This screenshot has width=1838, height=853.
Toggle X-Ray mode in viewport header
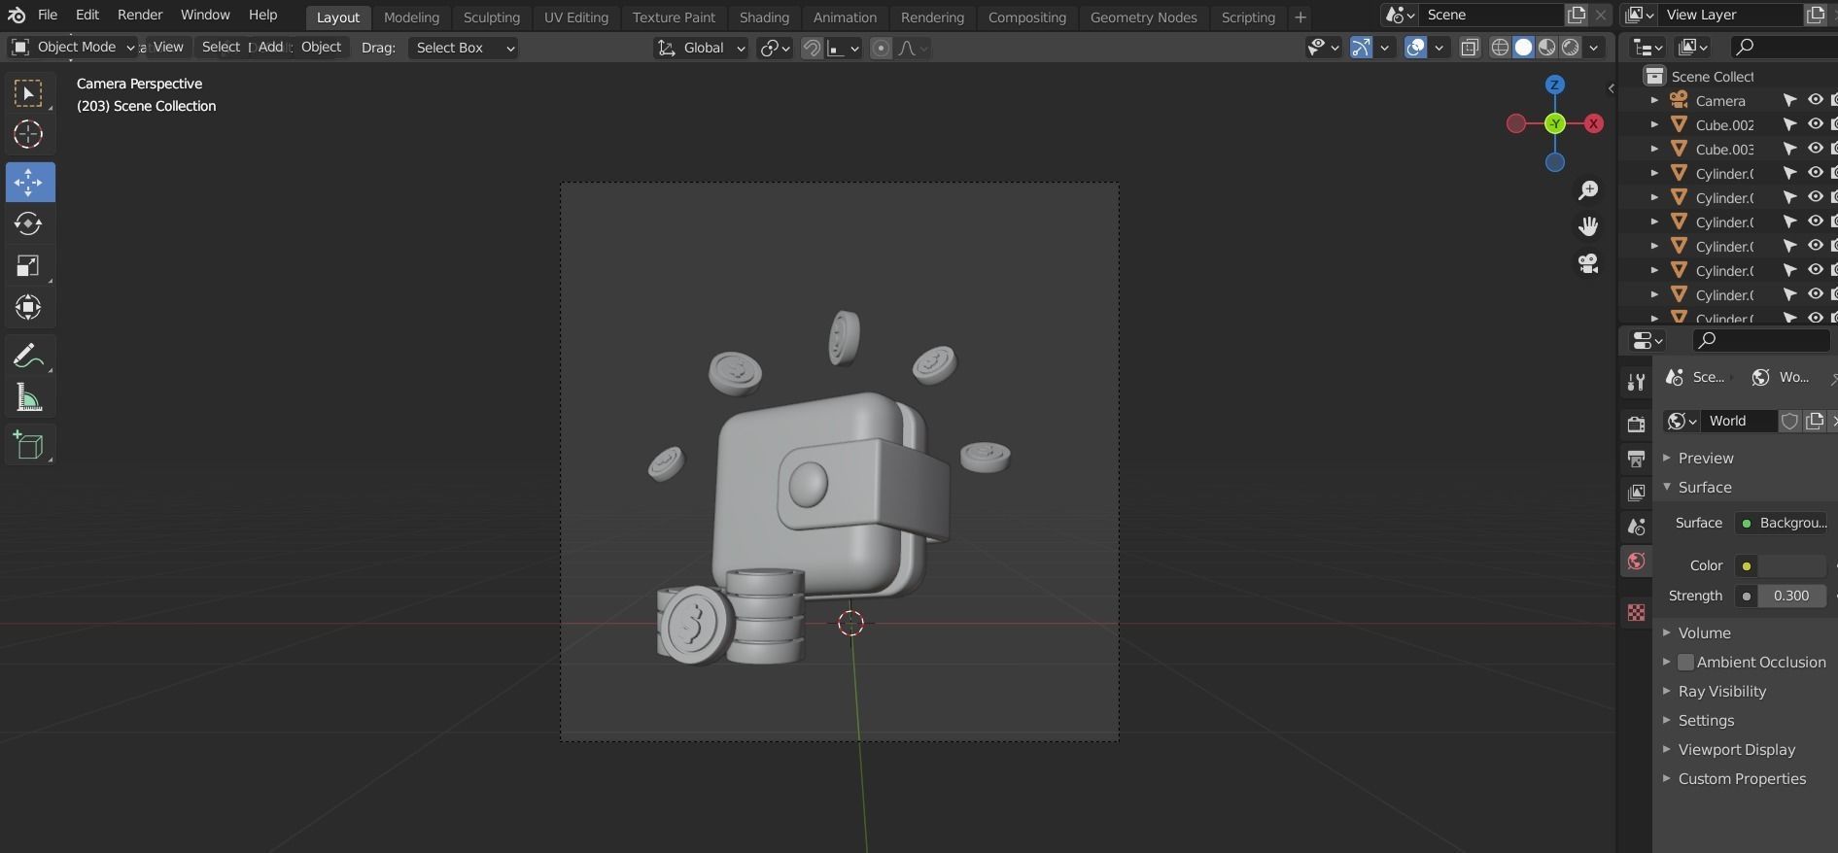1470,48
